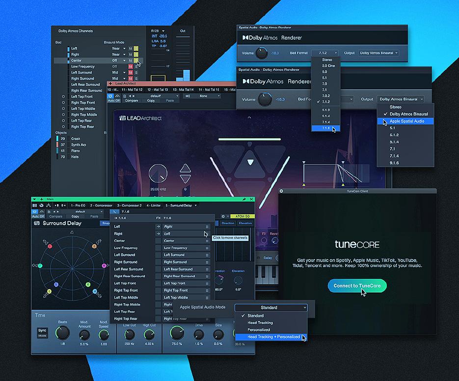Toggle the Snap button in Surround Delay

106,223
